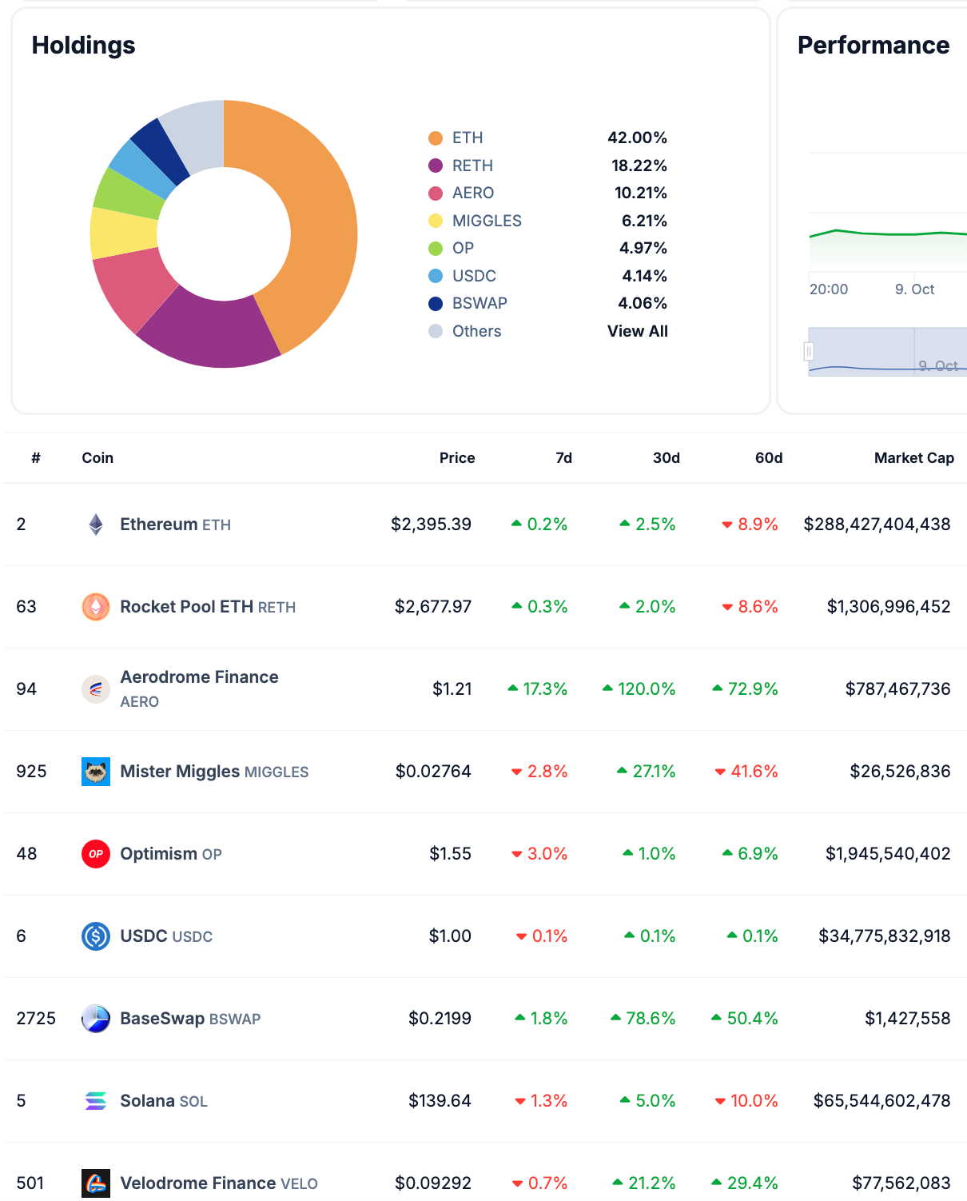Click Mister Miggles 60d change 41.6%
Viewport: 967px width, 1201px height.
(746, 772)
